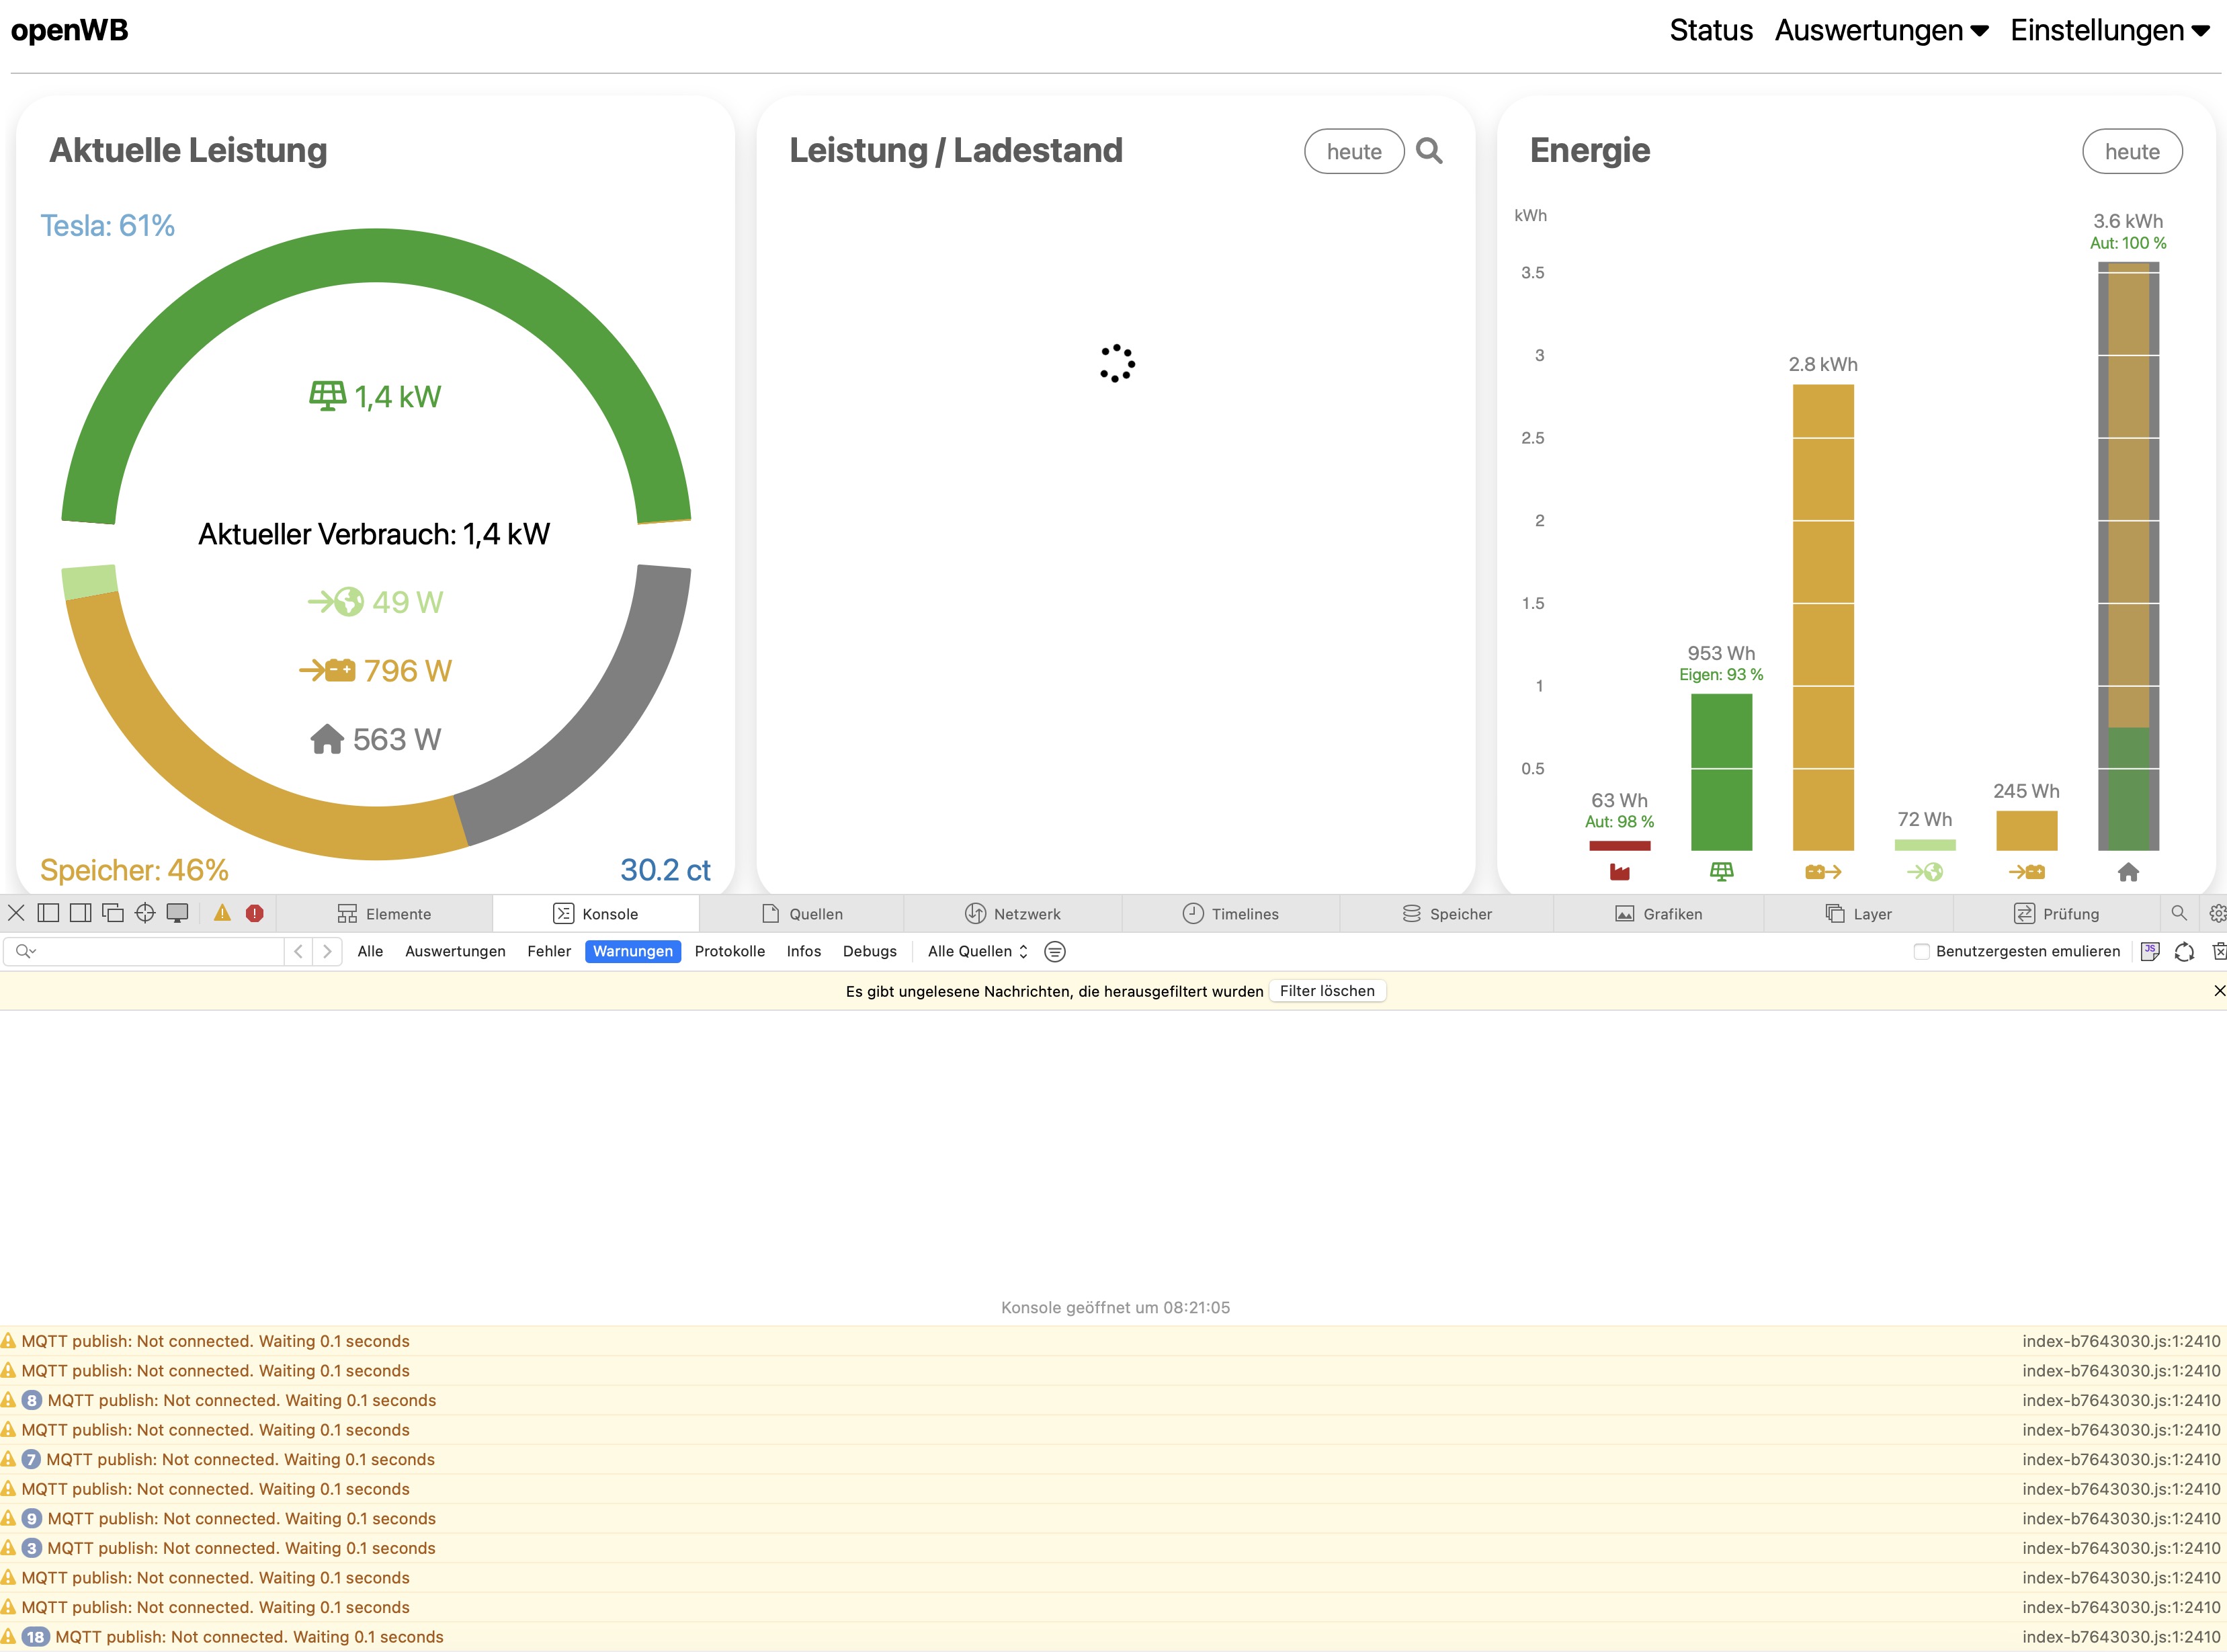Toggle the Warnungen filter off
Screen dimensions: 2227x1652
pos(632,951)
